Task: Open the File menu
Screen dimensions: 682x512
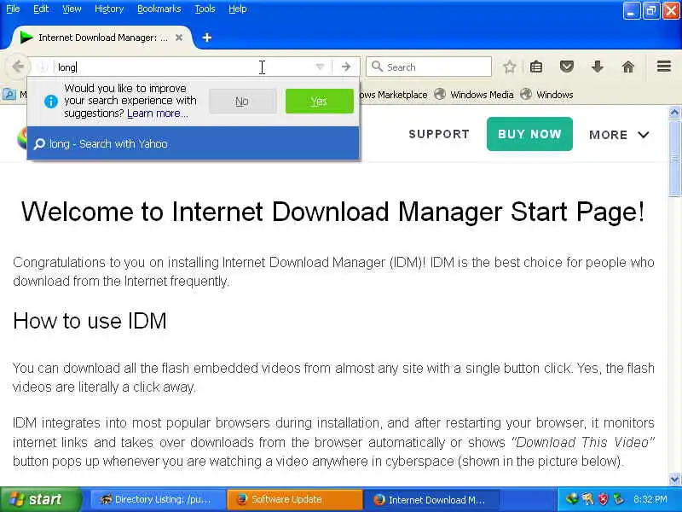Action: click(13, 9)
